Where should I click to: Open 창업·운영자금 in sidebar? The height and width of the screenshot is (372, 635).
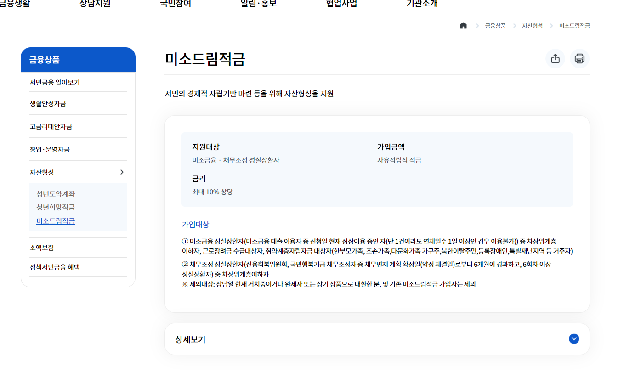(50, 150)
